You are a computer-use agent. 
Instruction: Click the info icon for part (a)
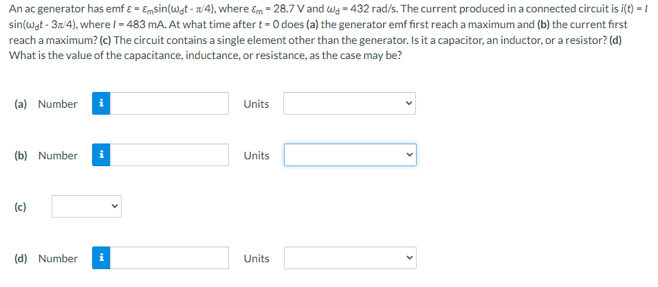point(101,104)
